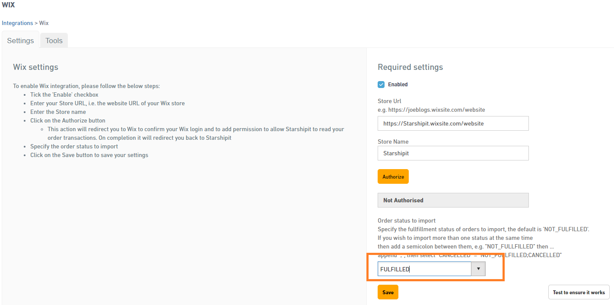This screenshot has height=305, width=614.
Task: Click the 'Wix settings' heading
Action: (35, 67)
